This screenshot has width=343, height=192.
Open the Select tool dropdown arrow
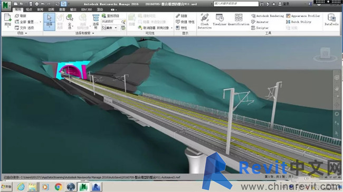49,27
